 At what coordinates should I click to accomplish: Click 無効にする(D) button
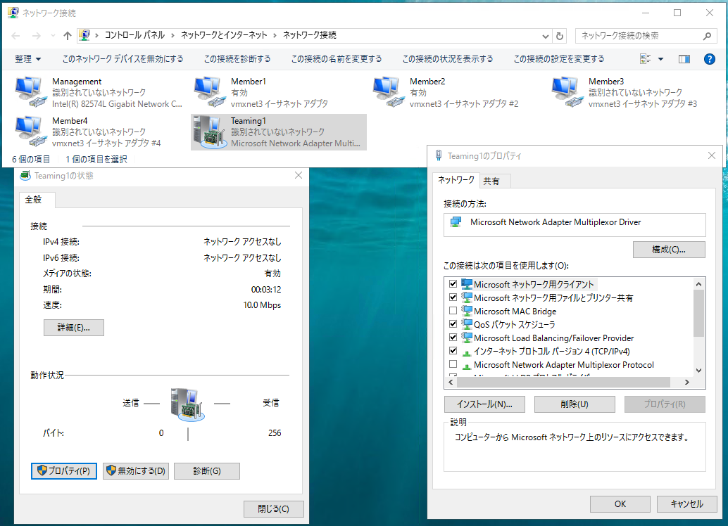tap(136, 471)
